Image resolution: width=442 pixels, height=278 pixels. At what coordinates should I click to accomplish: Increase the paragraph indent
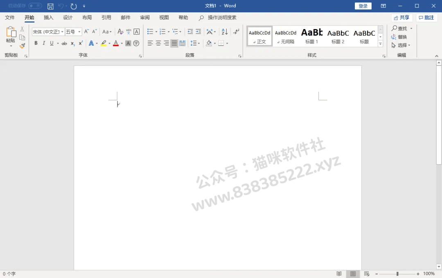point(198,32)
